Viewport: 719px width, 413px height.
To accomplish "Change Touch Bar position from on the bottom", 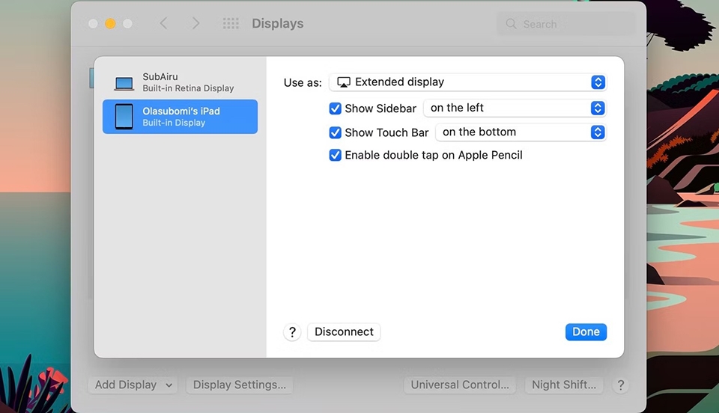I will pos(521,132).
